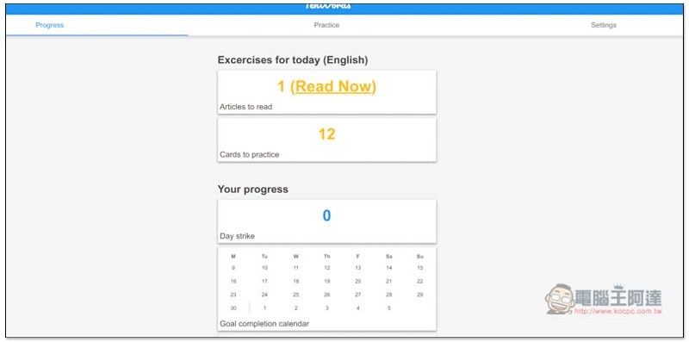Select calendar day 26
The width and height of the screenshot is (689, 342).
point(327,295)
